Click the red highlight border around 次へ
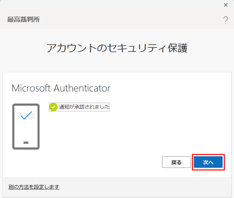 [208, 155]
